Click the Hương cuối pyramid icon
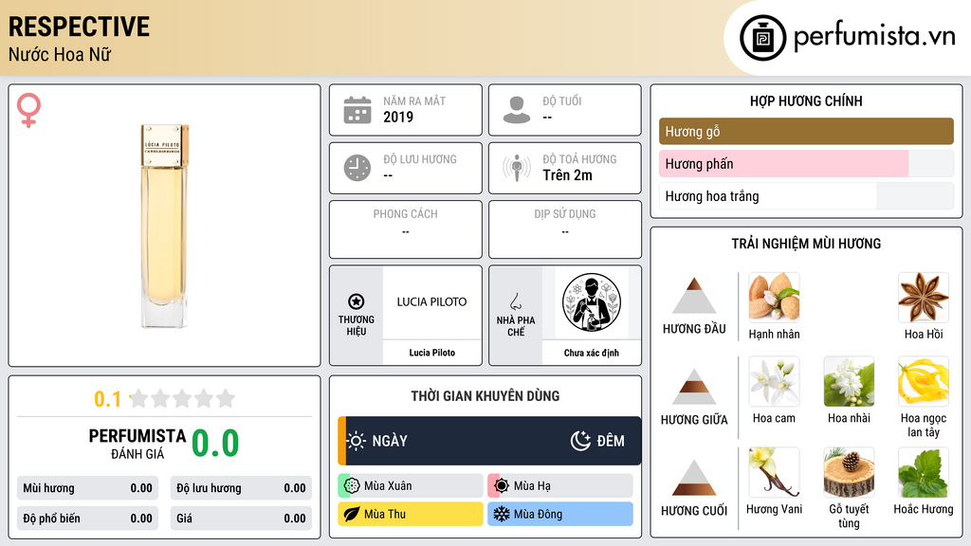The height and width of the screenshot is (546, 971). (694, 478)
